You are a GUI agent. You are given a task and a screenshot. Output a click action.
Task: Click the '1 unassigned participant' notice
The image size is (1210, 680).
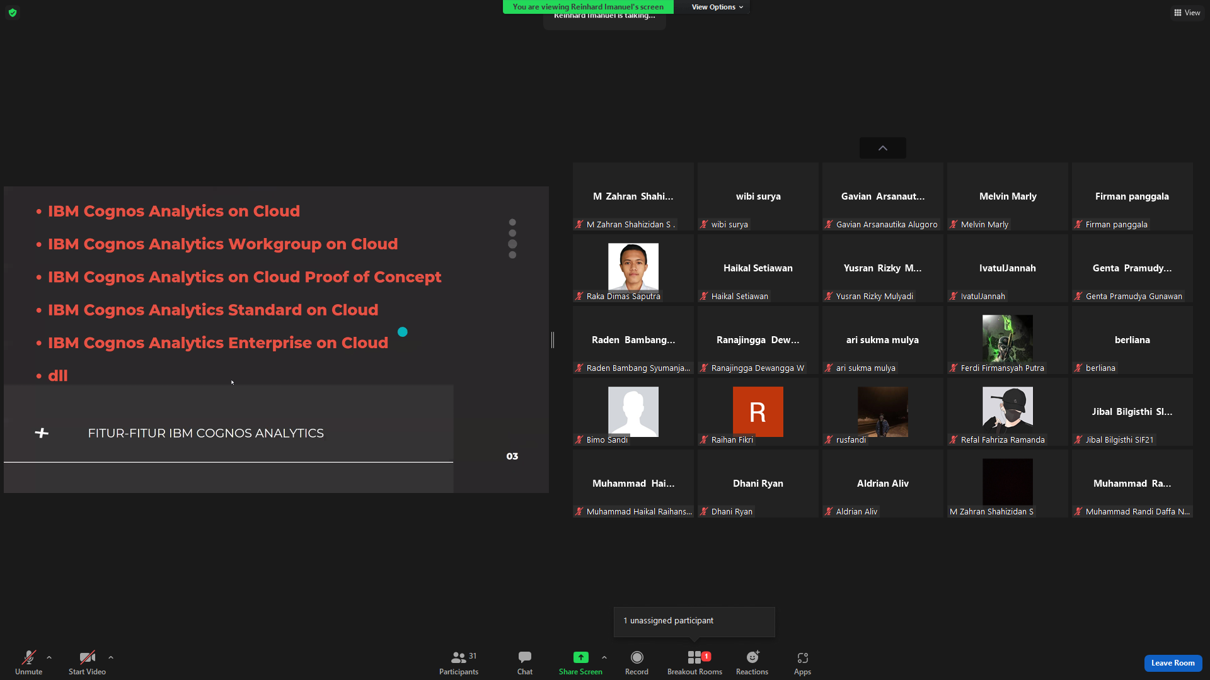point(694,621)
